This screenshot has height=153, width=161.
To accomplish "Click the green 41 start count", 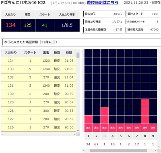I will pos(45,25).
